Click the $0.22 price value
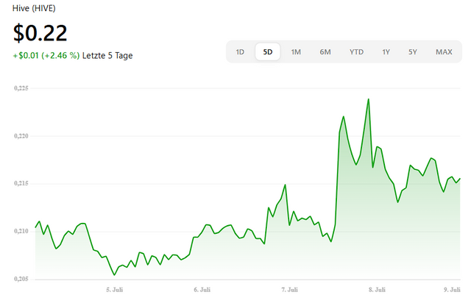The image size is (471, 295). click(x=40, y=33)
